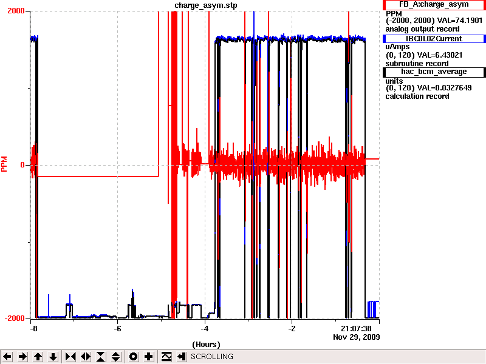The width and height of the screenshot is (486, 364).
Task: Zoom out vertically on the Y axis
Action: click(116, 357)
